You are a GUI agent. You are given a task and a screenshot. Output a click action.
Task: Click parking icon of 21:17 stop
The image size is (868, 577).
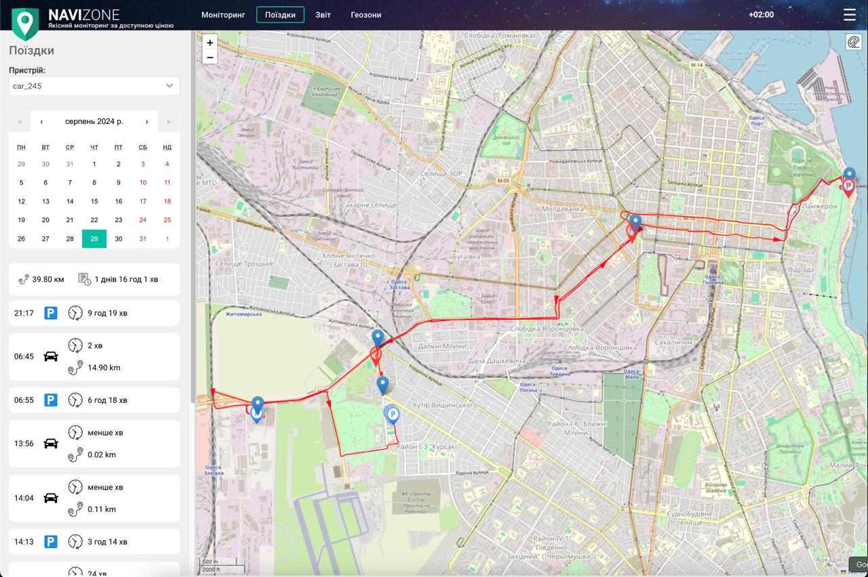pos(51,313)
